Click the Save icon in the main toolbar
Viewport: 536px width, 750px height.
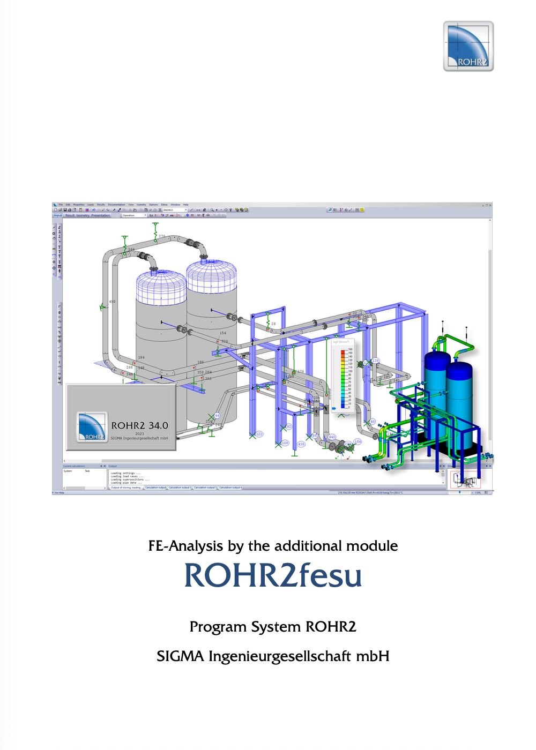coord(65,210)
